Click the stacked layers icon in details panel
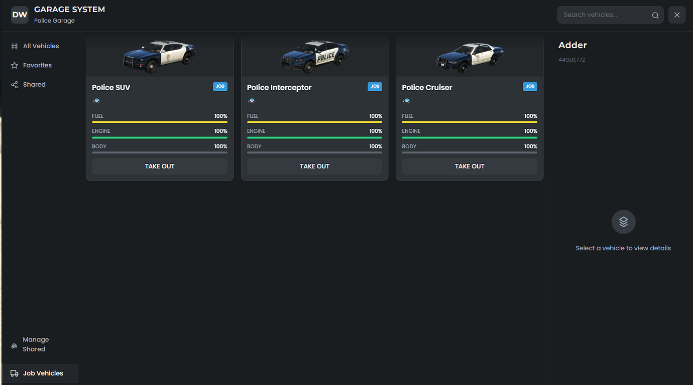The width and height of the screenshot is (693, 385). click(623, 222)
